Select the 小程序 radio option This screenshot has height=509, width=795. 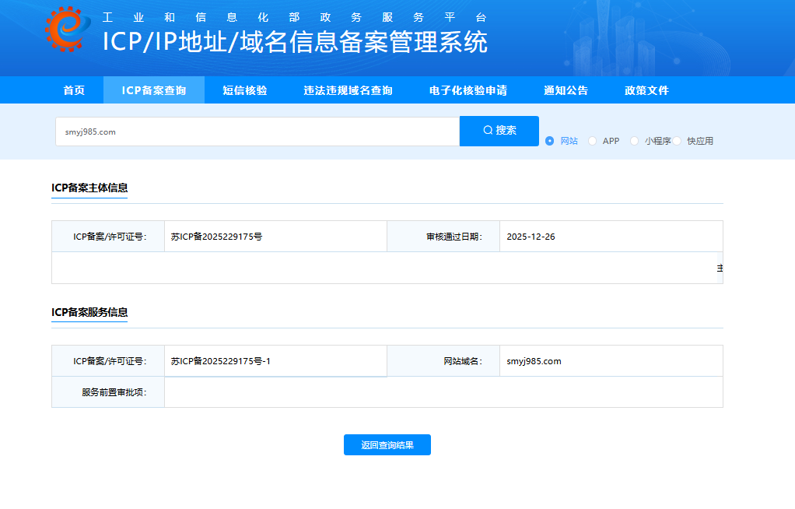click(634, 141)
